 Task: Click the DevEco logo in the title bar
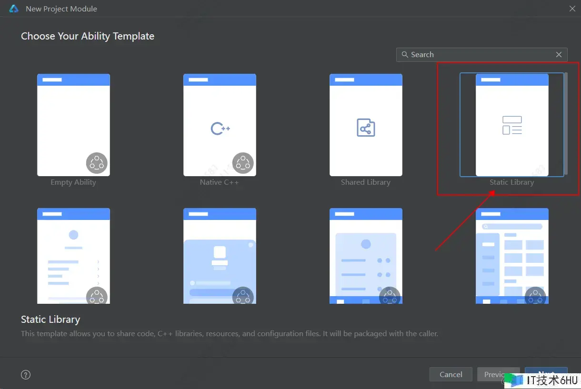coord(14,9)
